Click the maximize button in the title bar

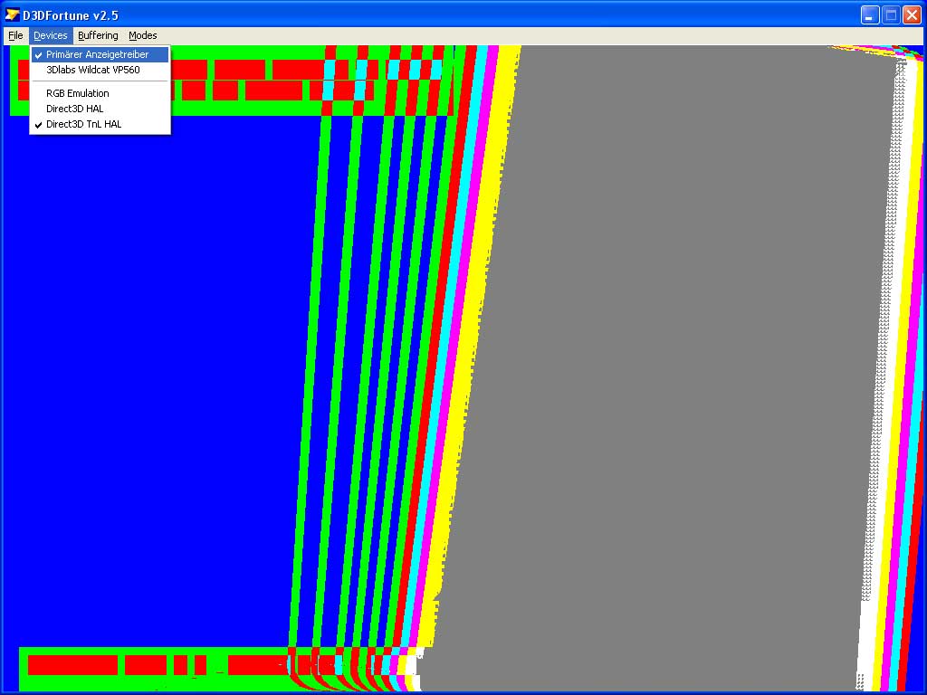891,14
